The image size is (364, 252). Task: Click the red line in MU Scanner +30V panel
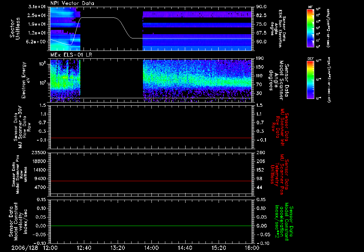click(x=151, y=138)
